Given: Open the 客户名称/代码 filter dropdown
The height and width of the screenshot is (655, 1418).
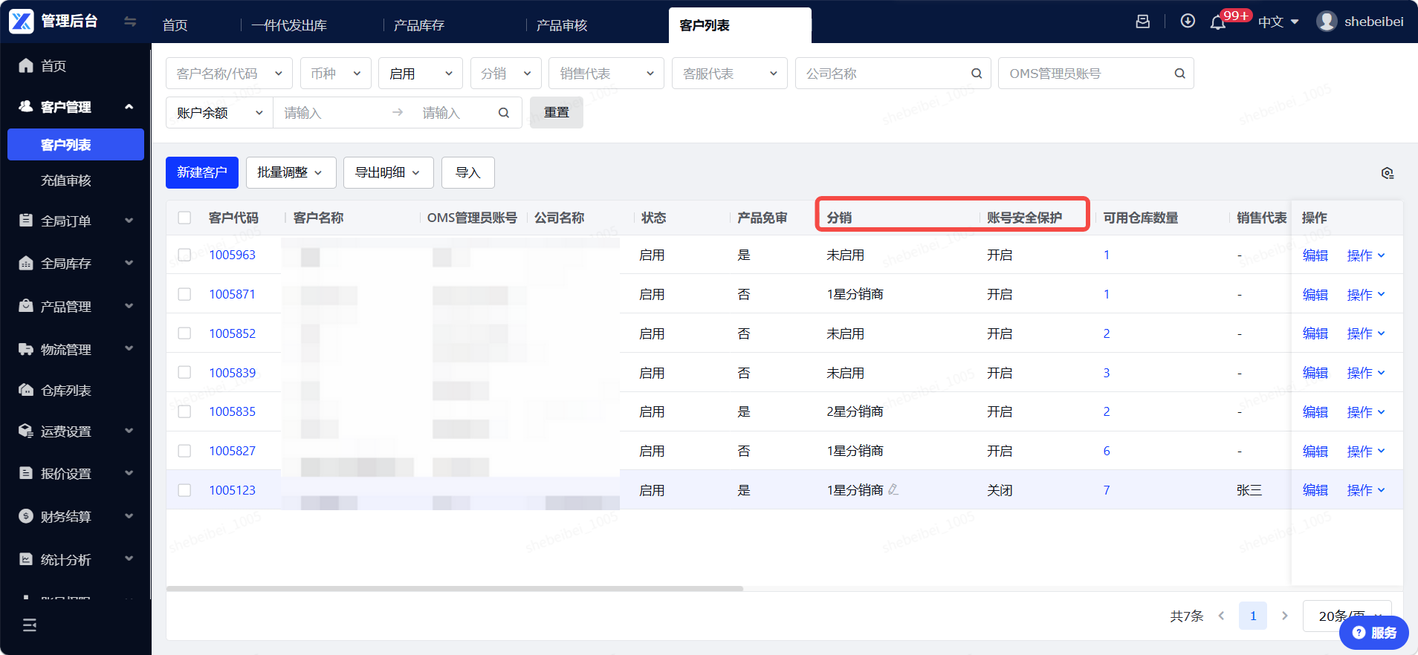Looking at the screenshot, I should click(229, 74).
